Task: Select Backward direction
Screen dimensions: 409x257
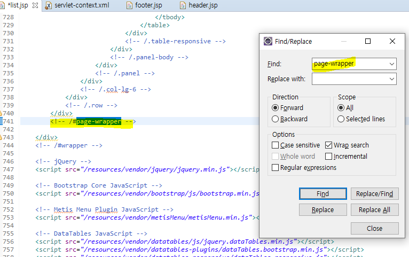Action: pyautogui.click(x=289, y=119)
